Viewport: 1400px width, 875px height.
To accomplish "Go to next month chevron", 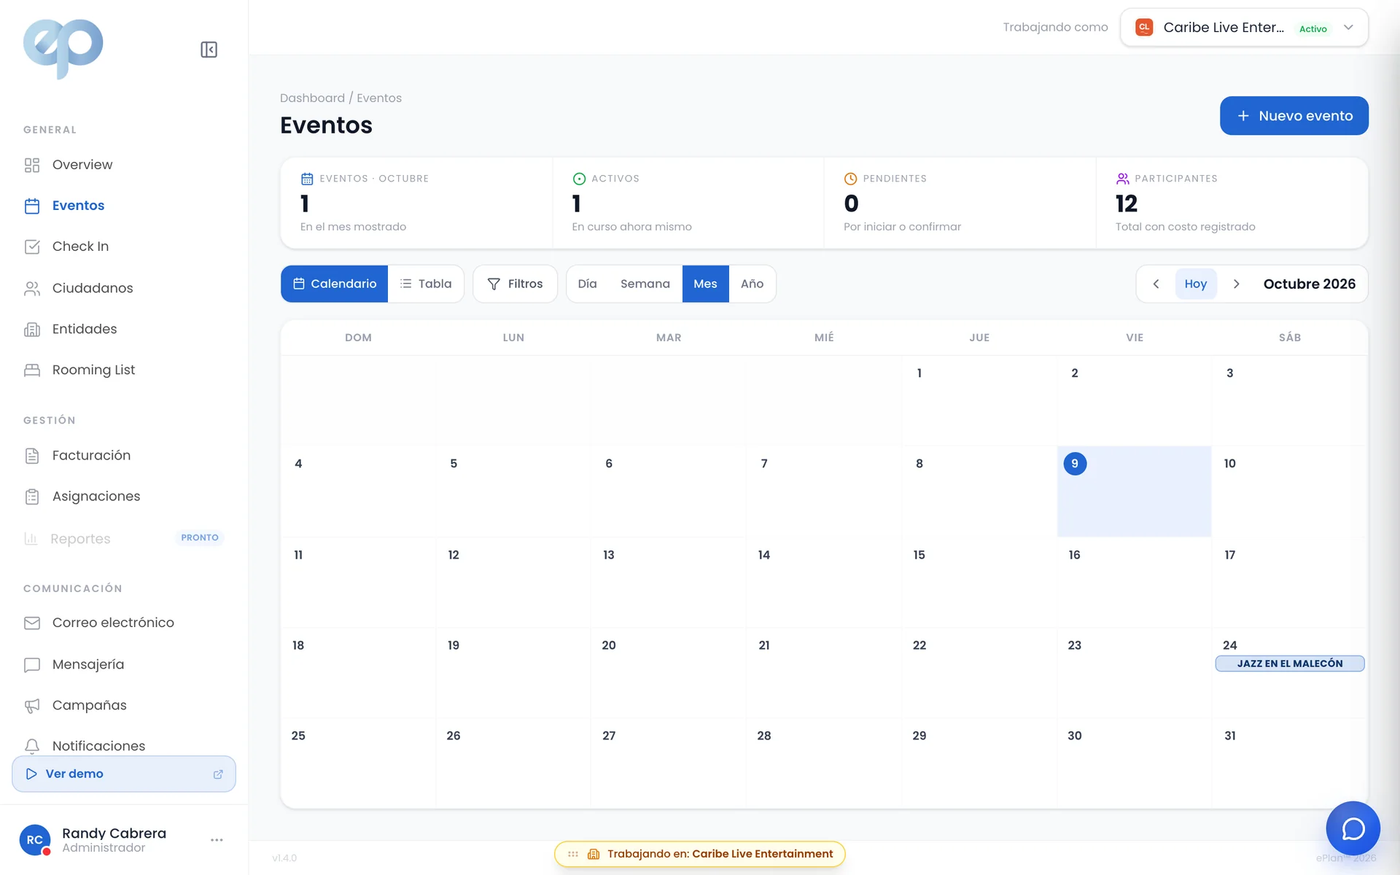I will click(1236, 284).
